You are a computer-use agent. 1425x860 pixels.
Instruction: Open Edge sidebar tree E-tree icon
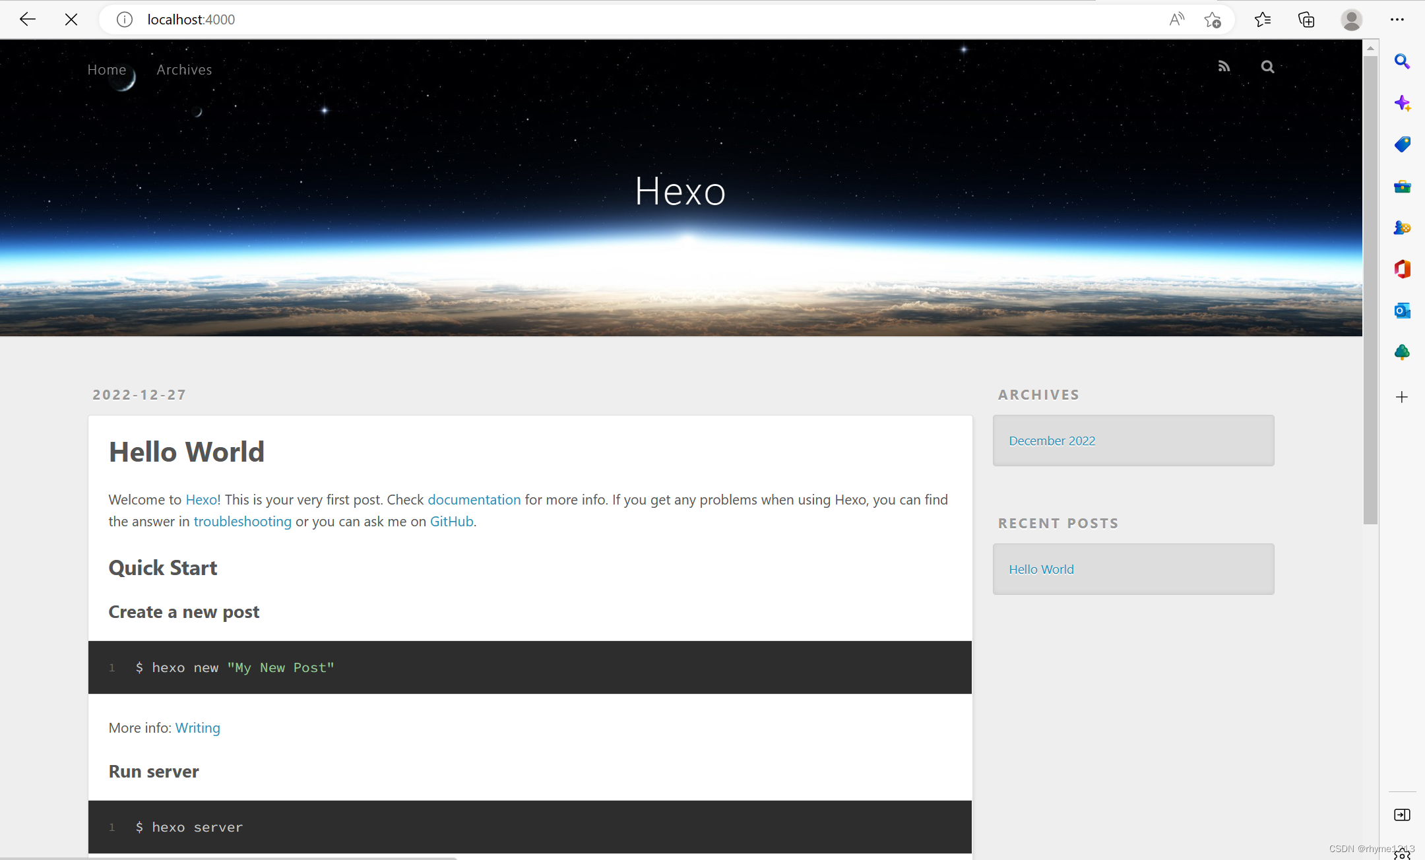click(x=1402, y=352)
